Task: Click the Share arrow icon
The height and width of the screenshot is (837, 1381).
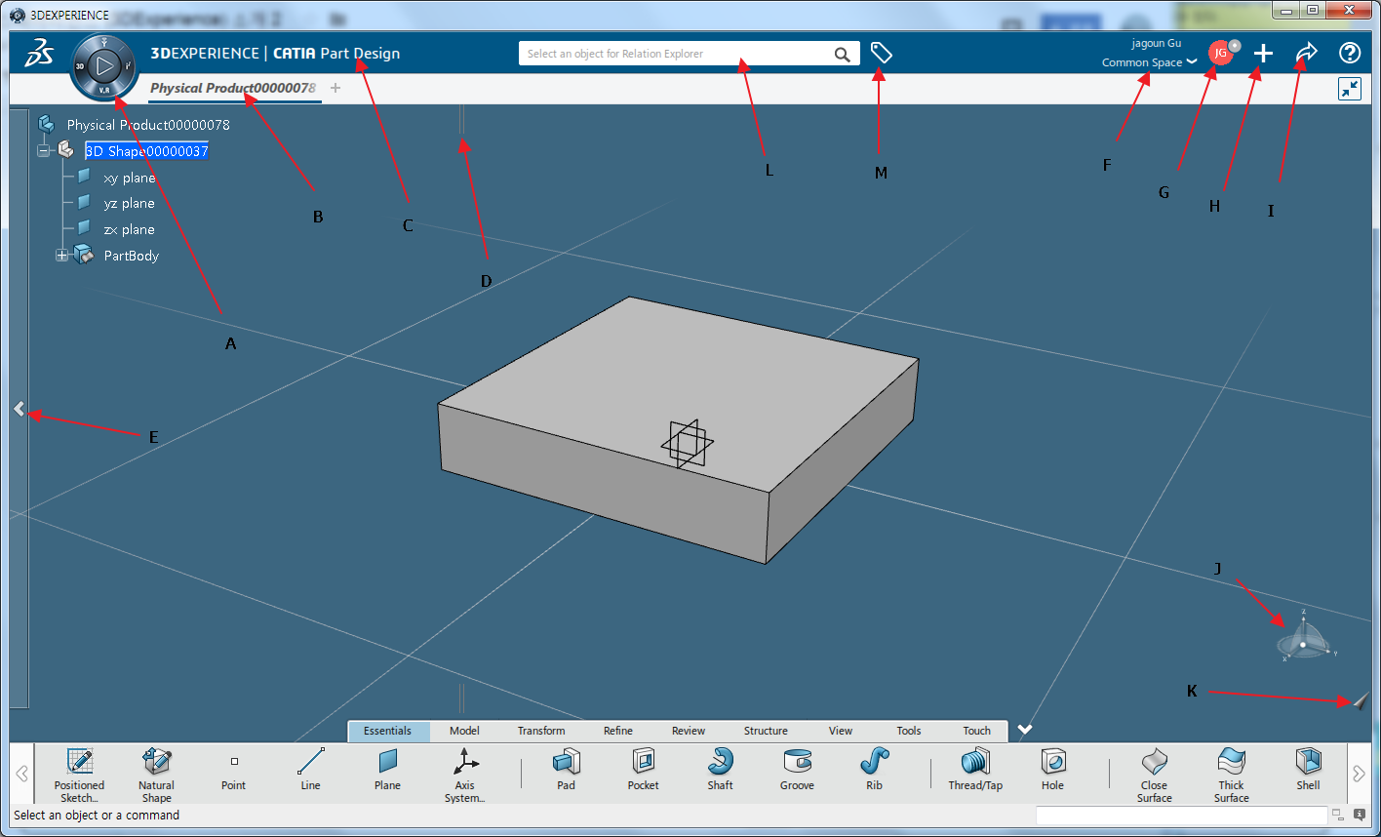Action: click(1307, 53)
